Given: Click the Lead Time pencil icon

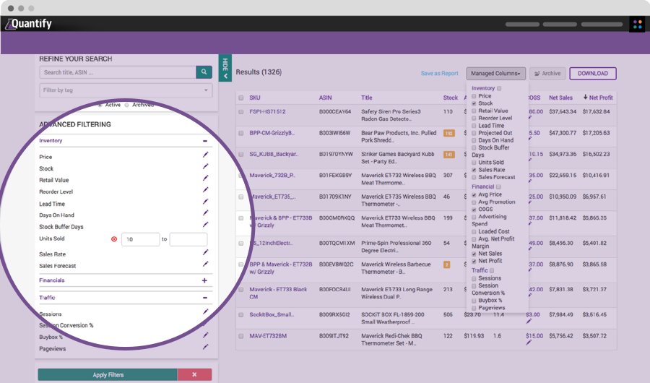Looking at the screenshot, I should point(205,202).
